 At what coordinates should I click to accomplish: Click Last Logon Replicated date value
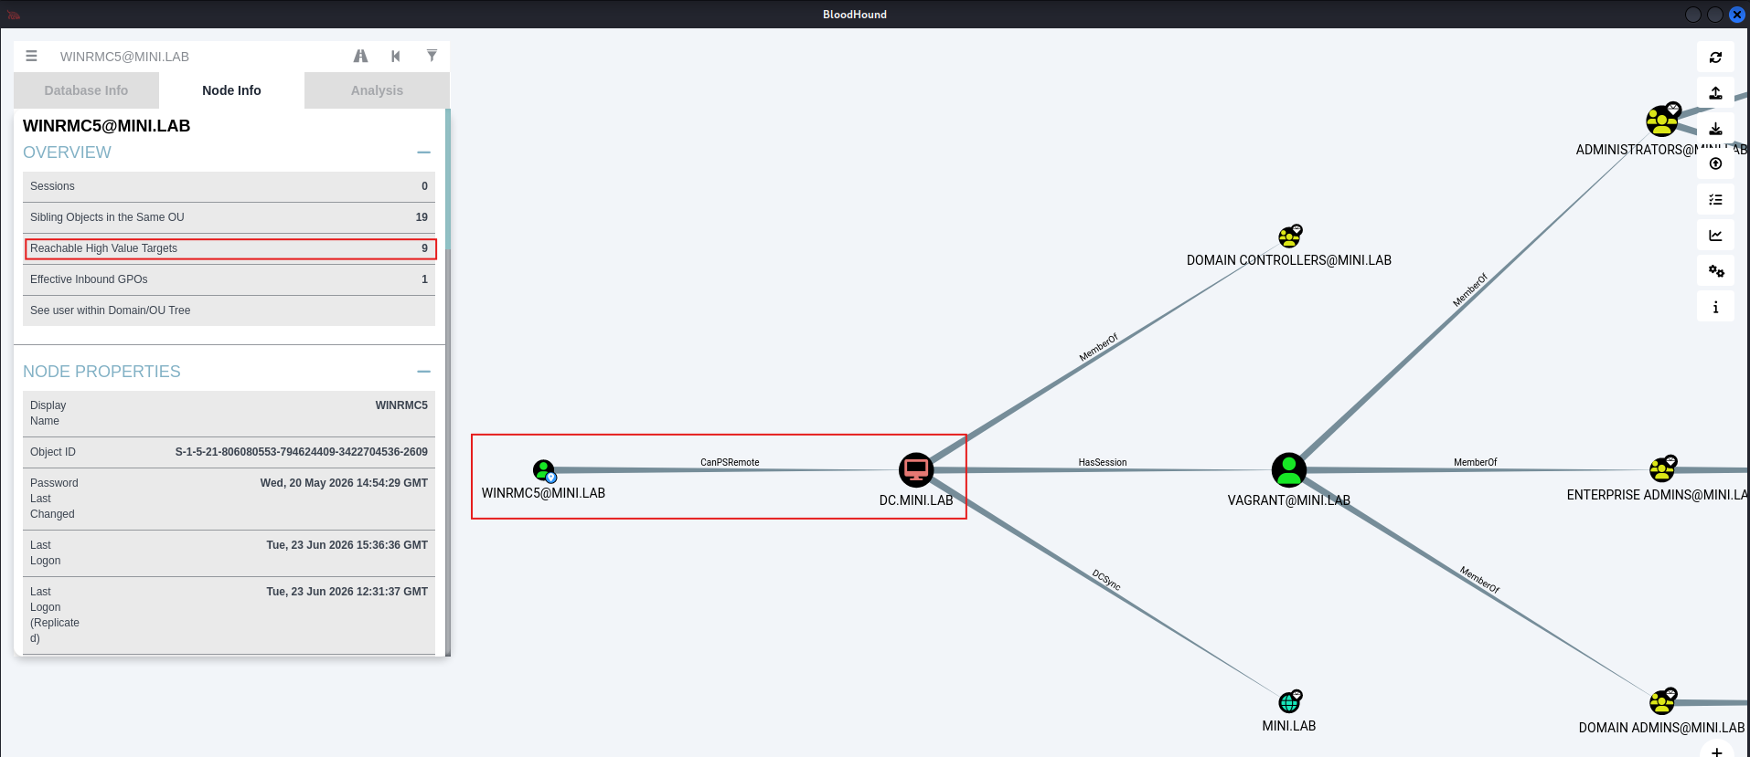click(x=347, y=592)
